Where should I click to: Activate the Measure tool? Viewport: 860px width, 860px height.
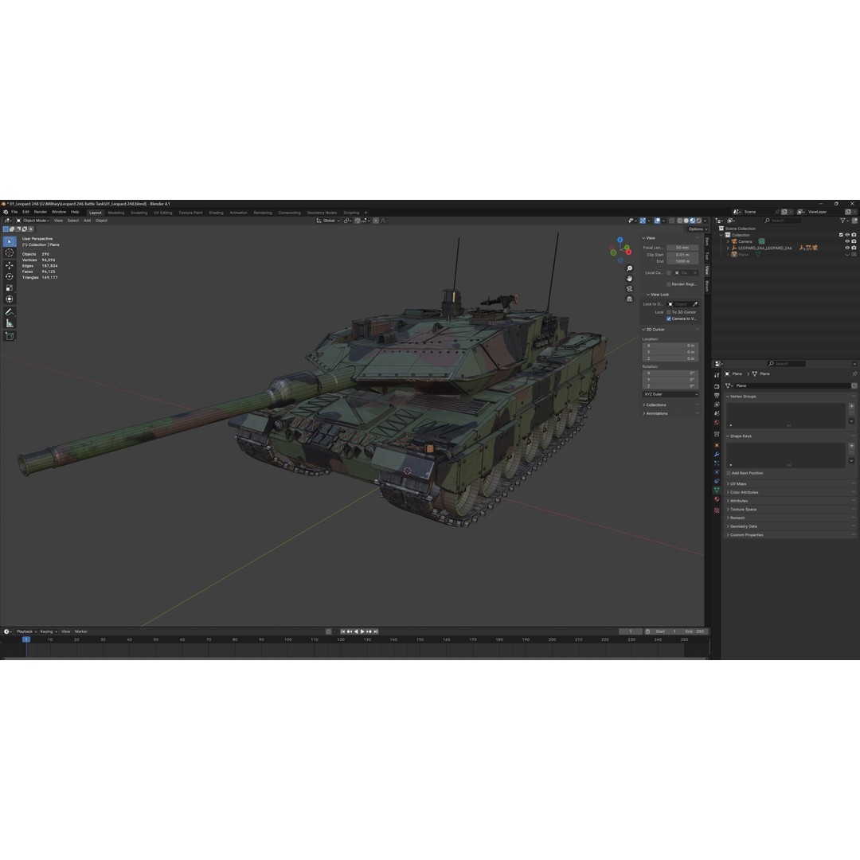(10, 322)
